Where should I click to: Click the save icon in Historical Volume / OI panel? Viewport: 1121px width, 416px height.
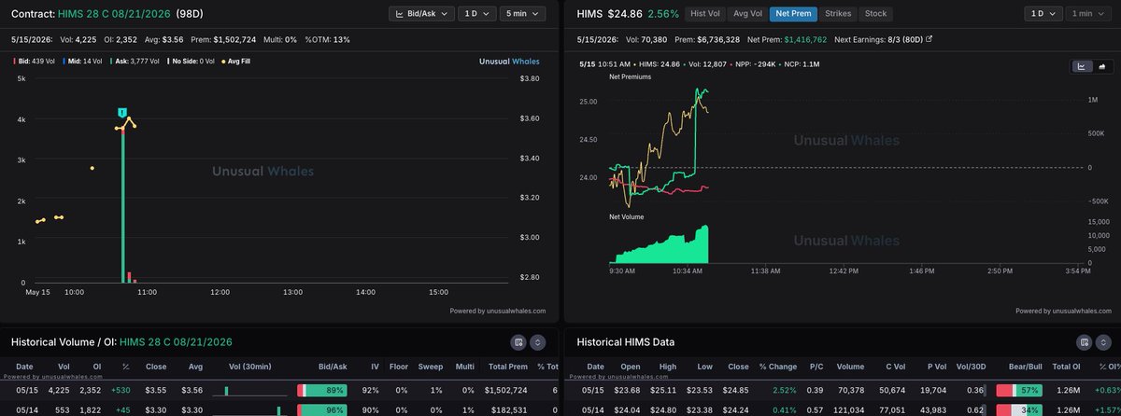518,342
